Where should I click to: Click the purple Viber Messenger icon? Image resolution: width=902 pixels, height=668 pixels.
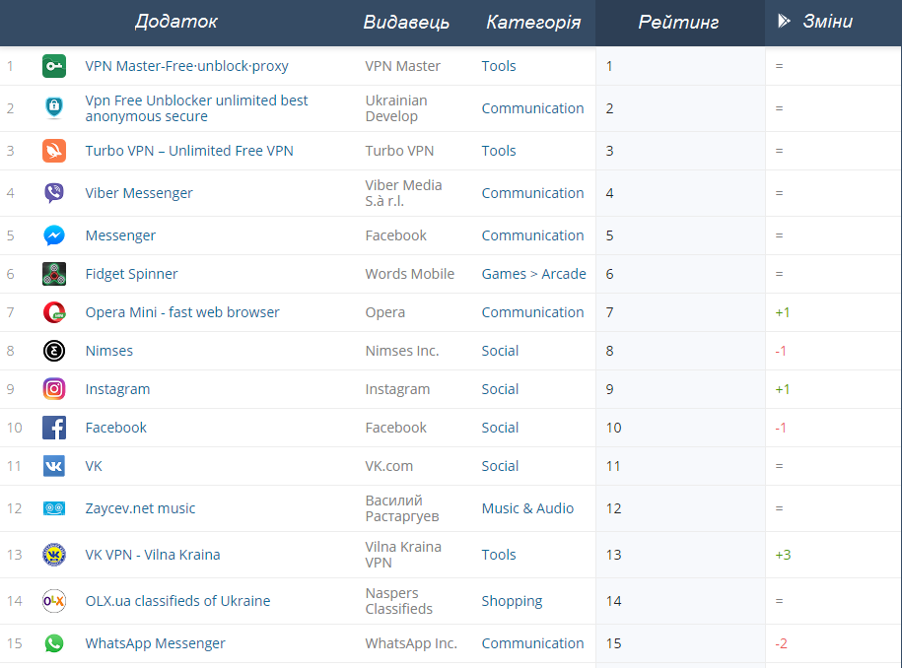[54, 193]
